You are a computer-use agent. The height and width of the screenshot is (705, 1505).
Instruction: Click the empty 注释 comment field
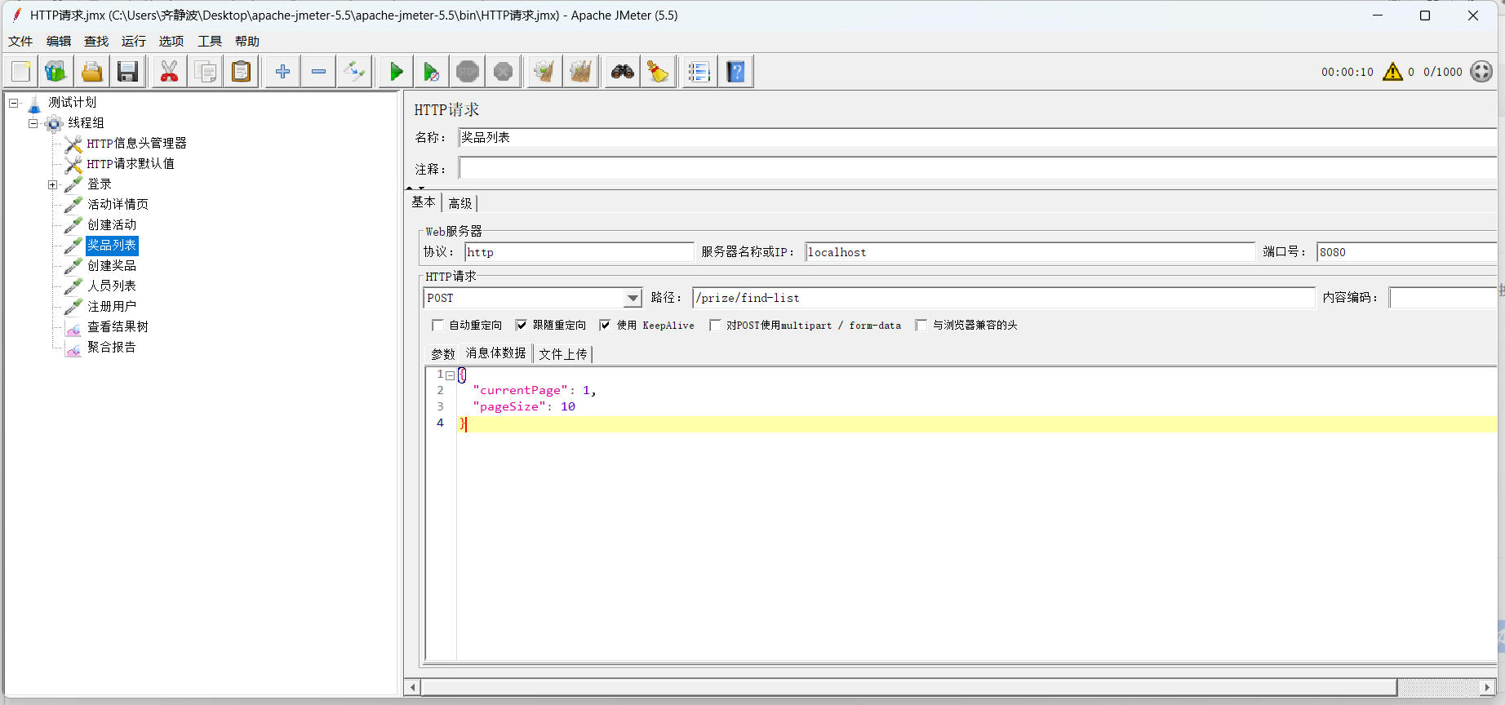(977, 169)
